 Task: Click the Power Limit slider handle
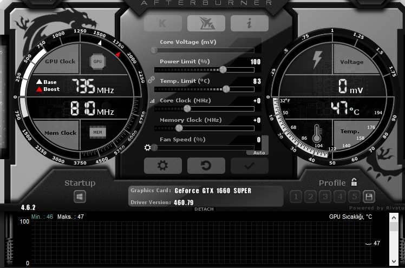(x=223, y=69)
